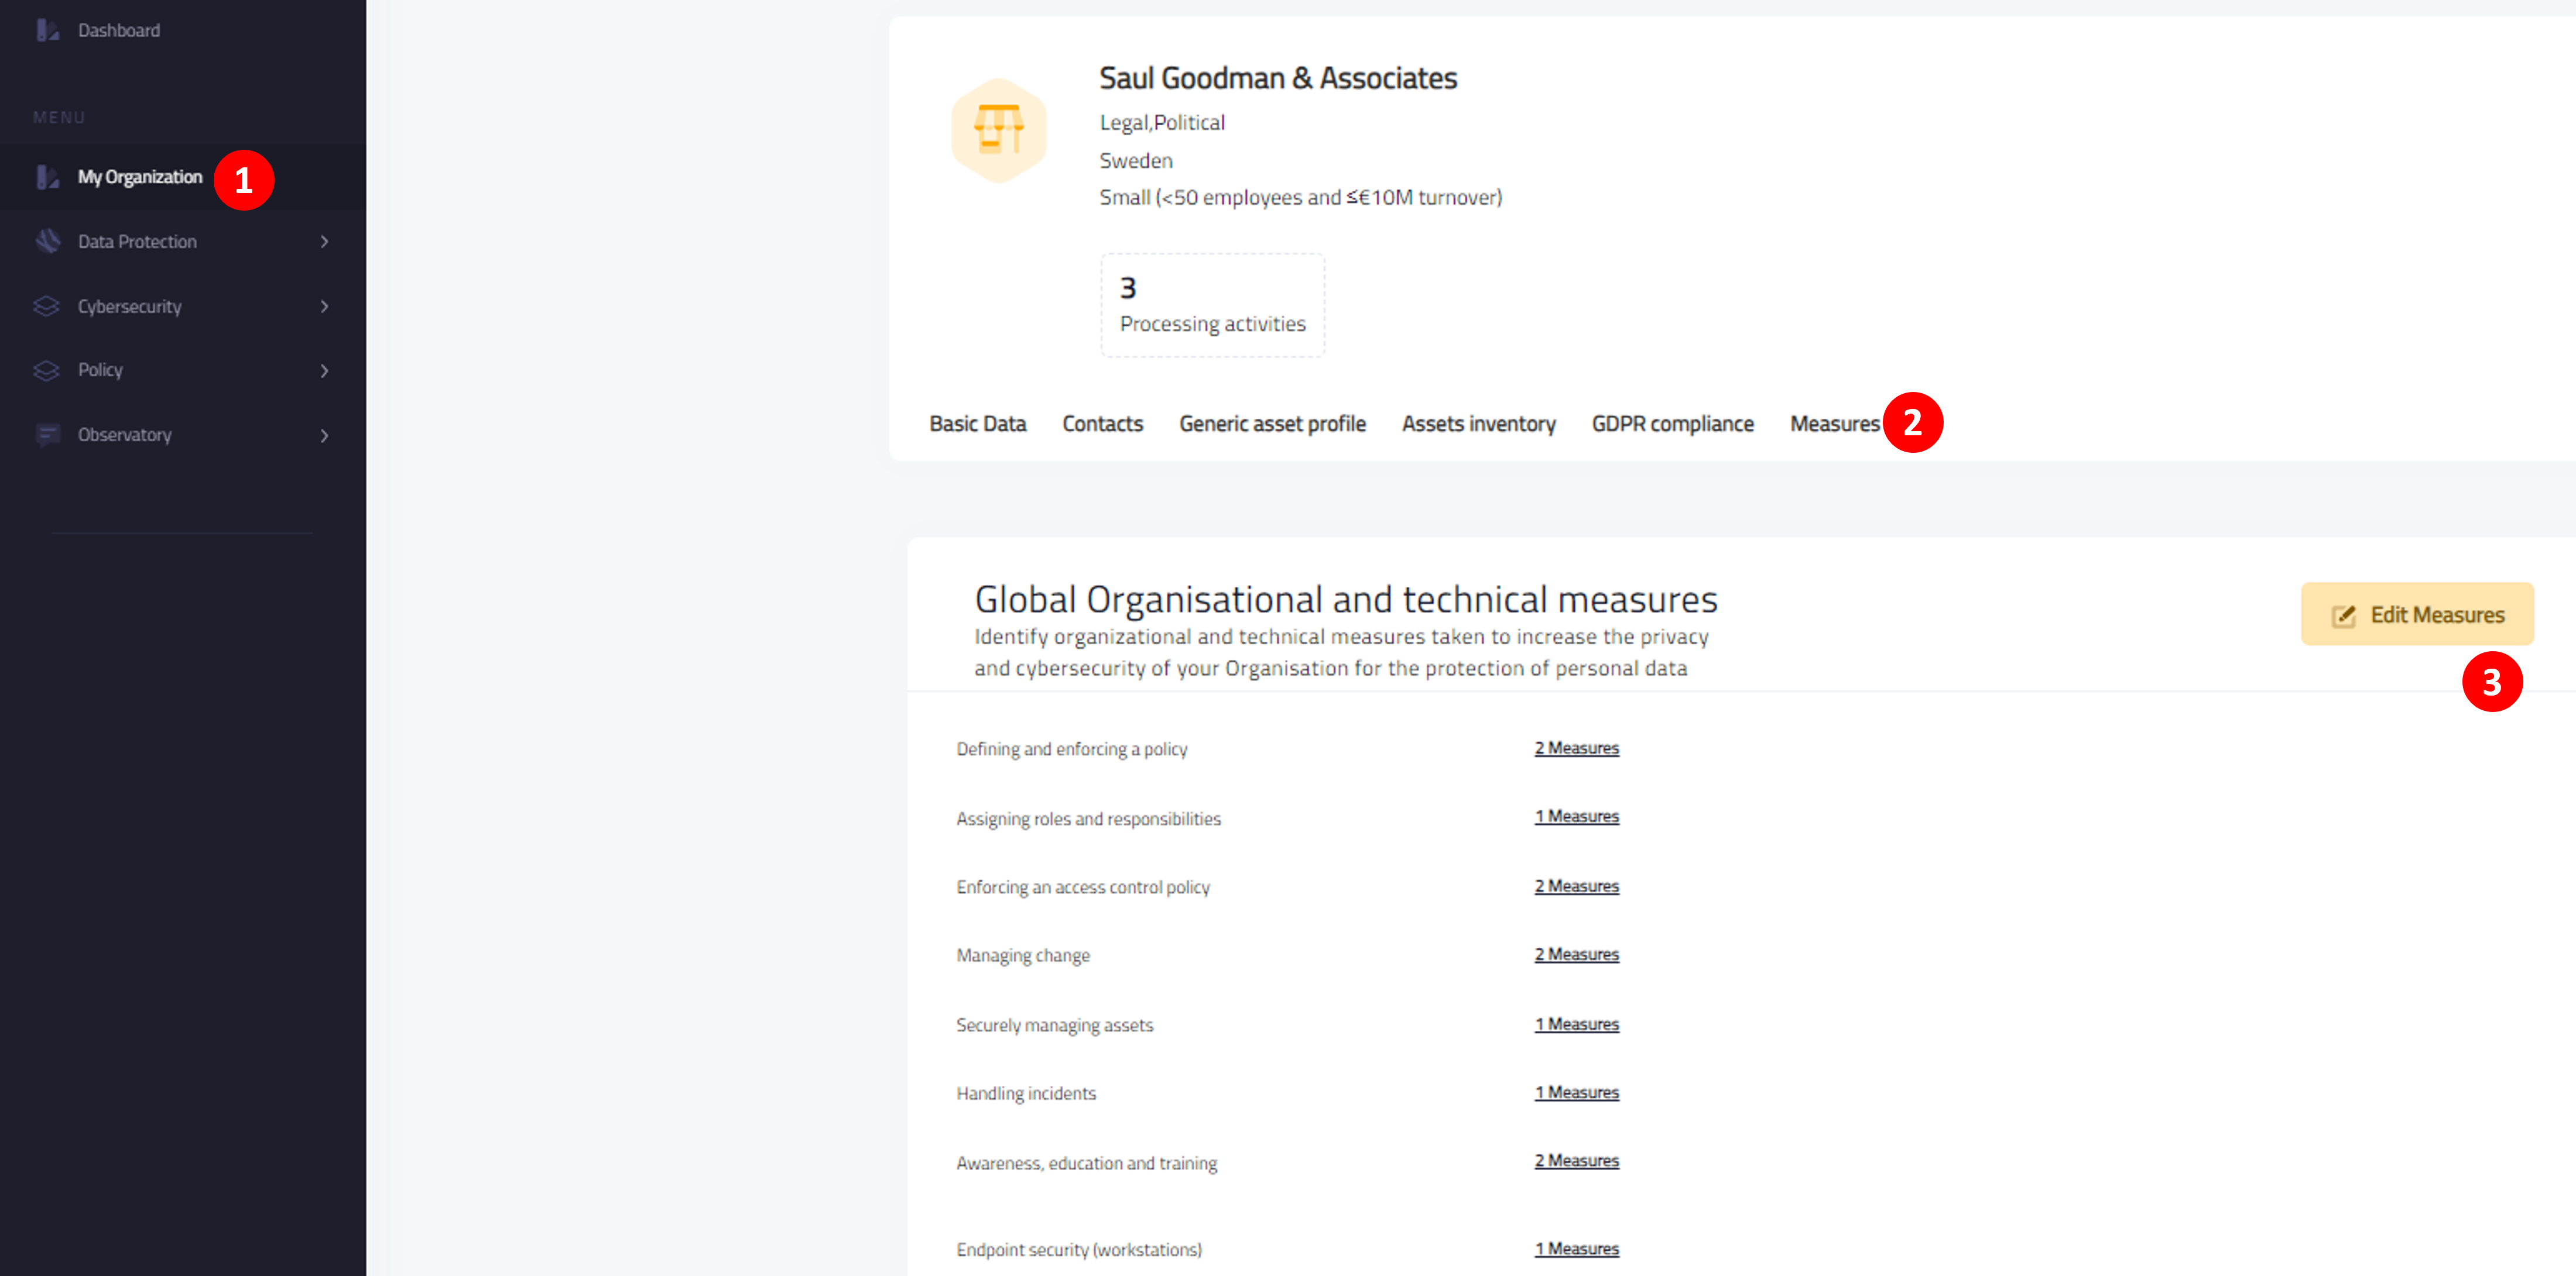Click the Endpoint security (workstations) label
The width and height of the screenshot is (2576, 1276).
[1079, 1250]
